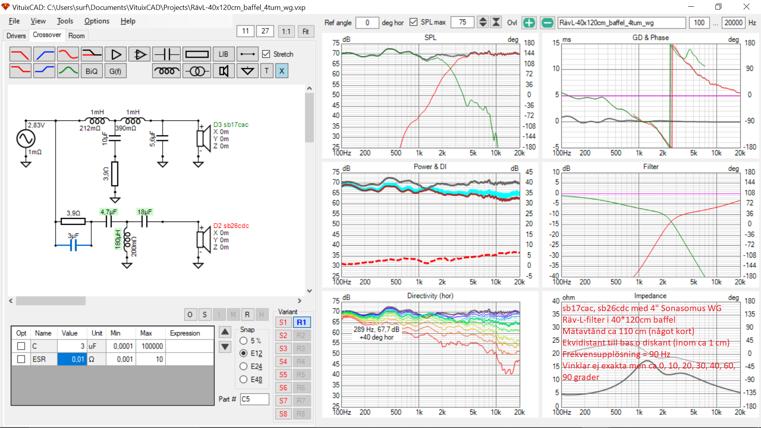
Task: Add a loudspeaker driver symbol
Action: tap(224, 71)
